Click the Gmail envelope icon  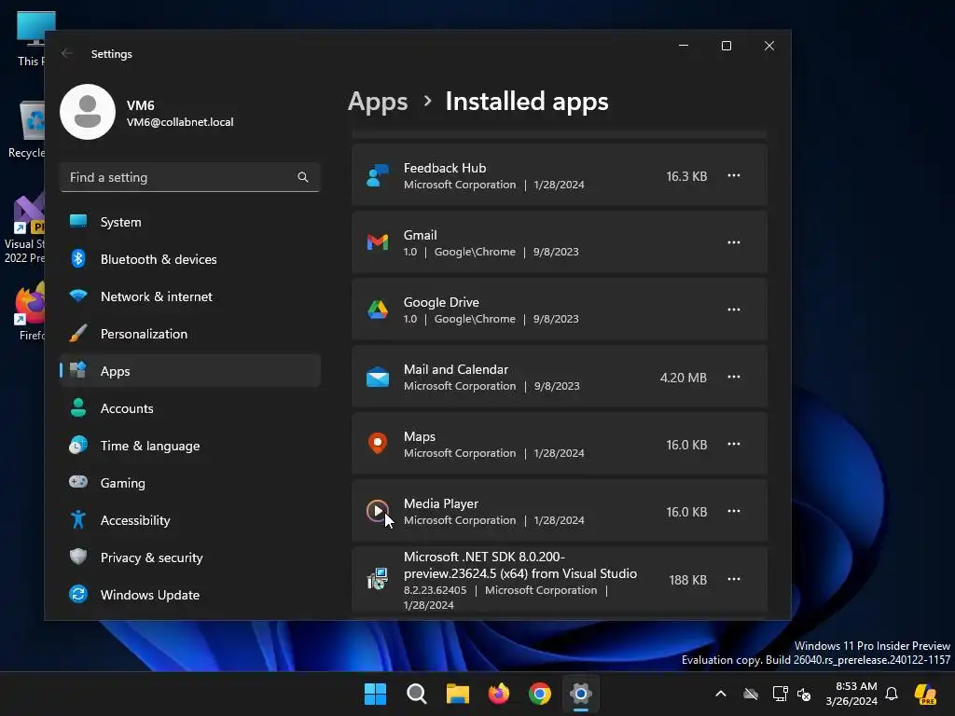point(378,242)
